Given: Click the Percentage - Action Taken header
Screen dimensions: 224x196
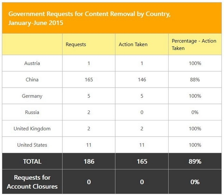Looking at the screenshot, I should pos(194,44).
